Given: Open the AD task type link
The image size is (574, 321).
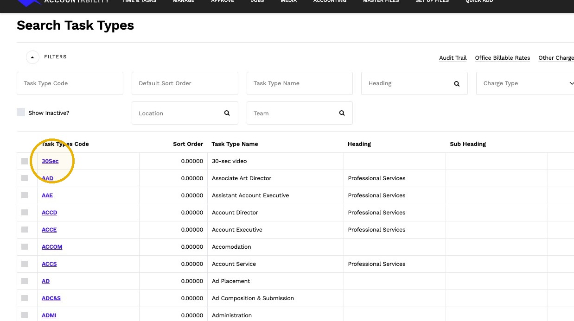Looking at the screenshot, I should click(45, 281).
